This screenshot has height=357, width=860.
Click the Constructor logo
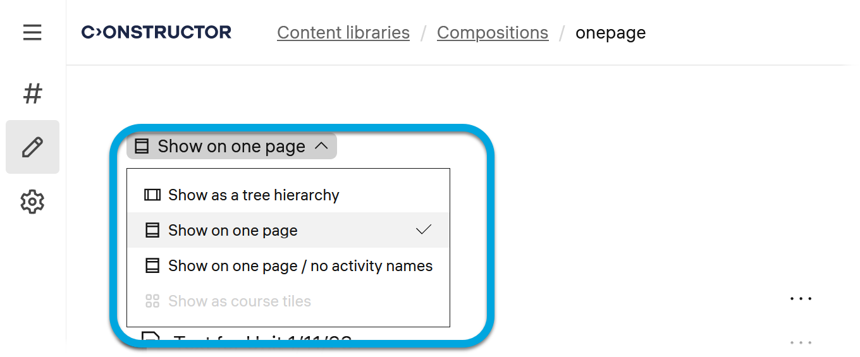tap(156, 32)
